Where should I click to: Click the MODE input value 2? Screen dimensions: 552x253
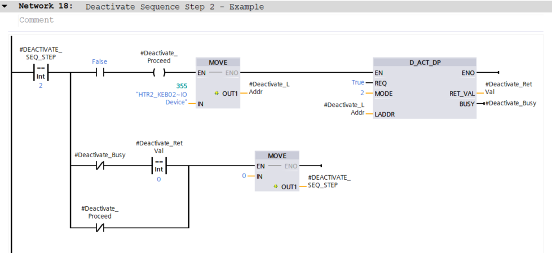point(362,94)
